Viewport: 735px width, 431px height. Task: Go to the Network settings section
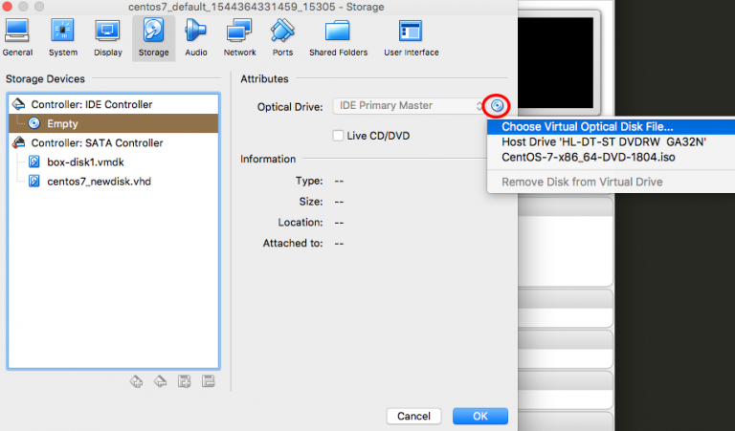(x=239, y=36)
